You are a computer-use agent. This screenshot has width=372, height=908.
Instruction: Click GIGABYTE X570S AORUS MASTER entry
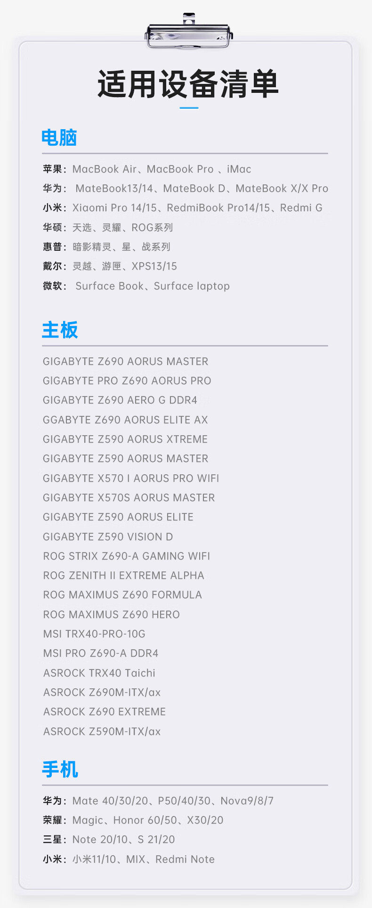(129, 498)
